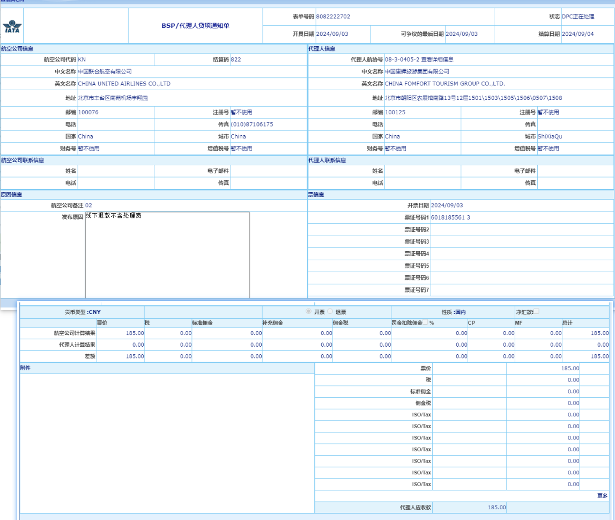Open the 查看详细信息 link

coord(437,60)
